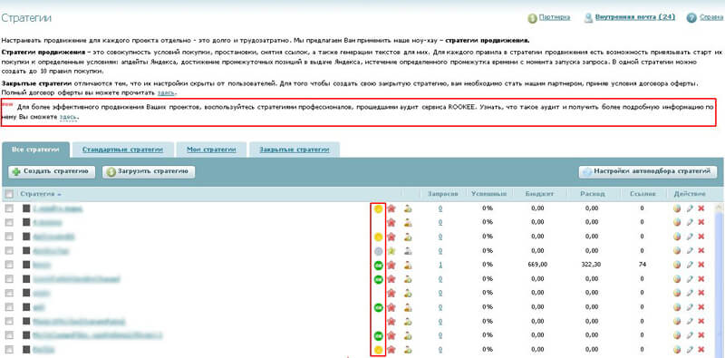
Task: Open statistics pie icon in 669,00 row
Action: click(x=677, y=265)
